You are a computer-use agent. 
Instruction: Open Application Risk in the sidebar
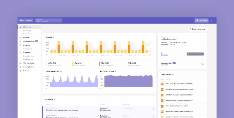tap(29, 42)
